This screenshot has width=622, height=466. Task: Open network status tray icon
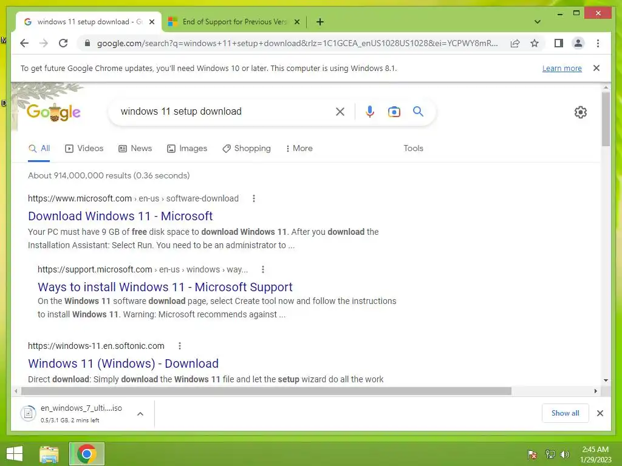tap(550, 454)
